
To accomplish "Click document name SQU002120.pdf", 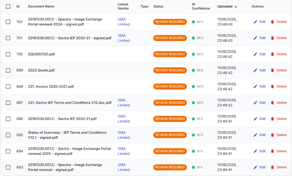I will pos(41,54).
